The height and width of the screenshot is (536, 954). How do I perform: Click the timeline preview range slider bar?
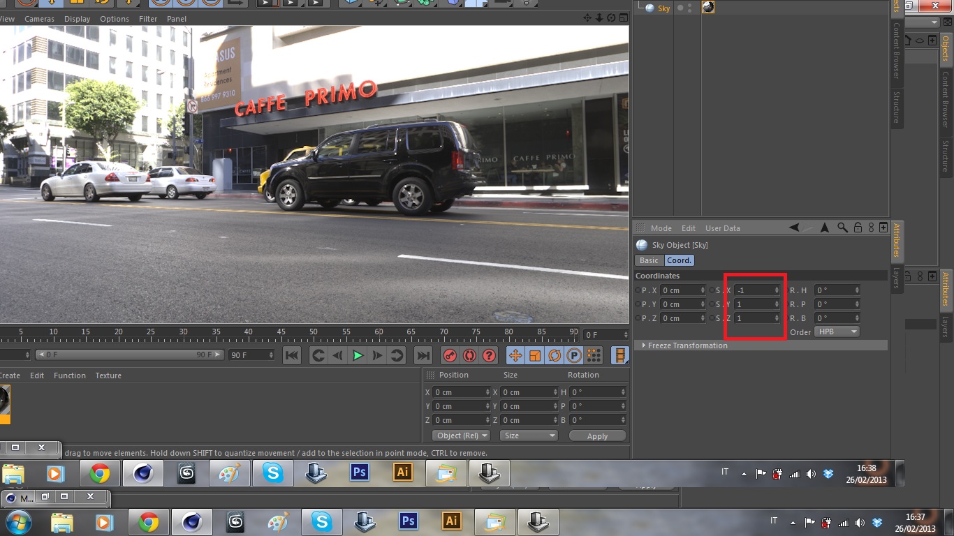coord(130,355)
